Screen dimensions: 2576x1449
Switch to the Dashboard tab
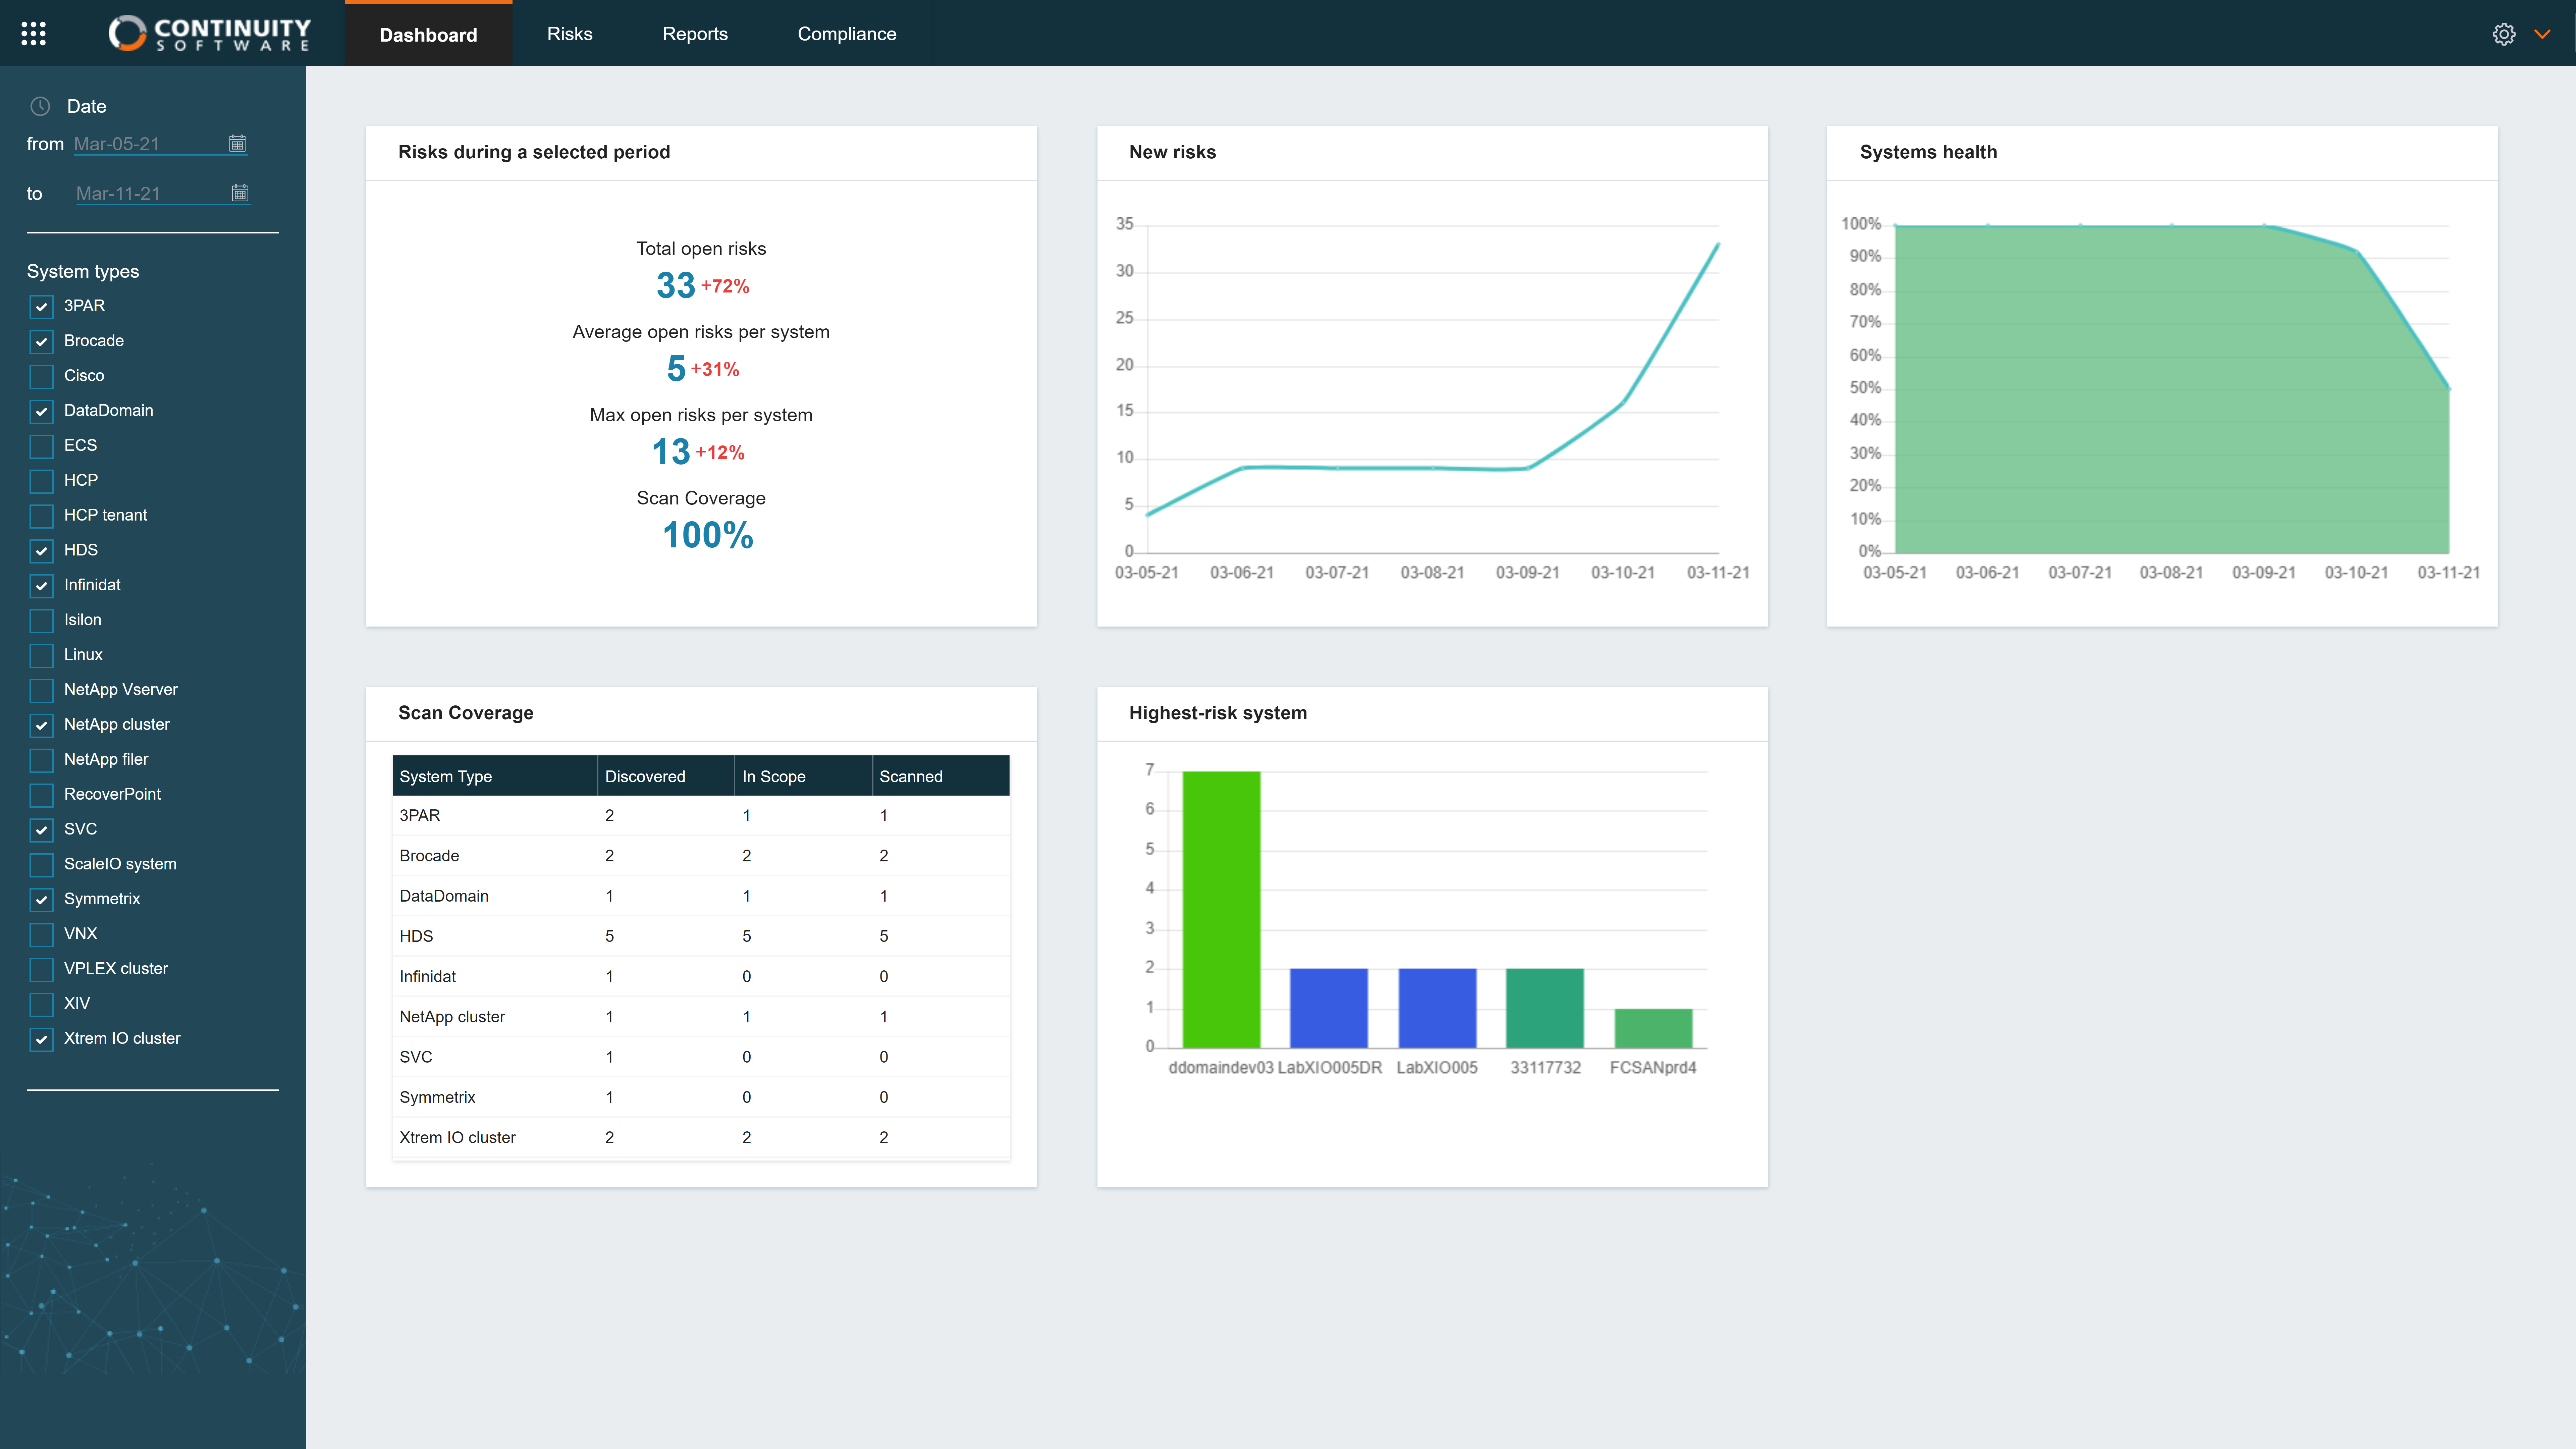(428, 34)
